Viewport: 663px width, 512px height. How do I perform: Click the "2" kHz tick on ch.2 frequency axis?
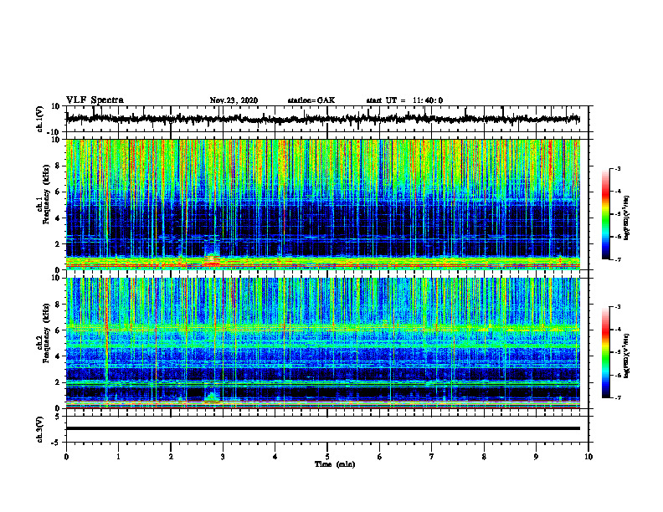(58, 382)
